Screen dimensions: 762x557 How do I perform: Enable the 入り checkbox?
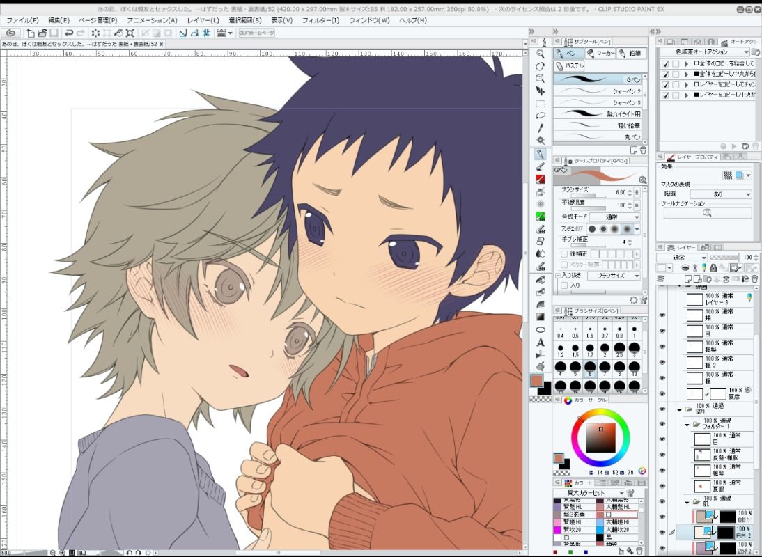coord(564,285)
